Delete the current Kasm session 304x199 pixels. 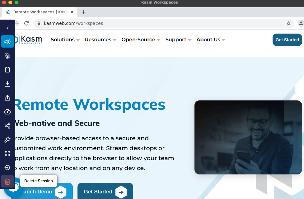pos(7,181)
